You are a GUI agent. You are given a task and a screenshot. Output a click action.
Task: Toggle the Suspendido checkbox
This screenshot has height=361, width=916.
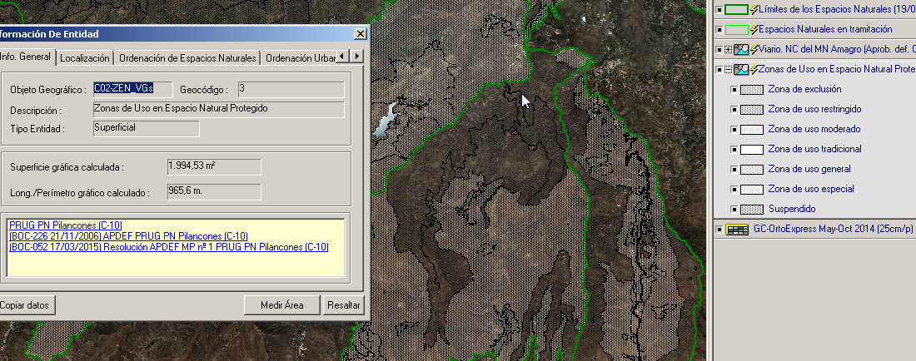pyautogui.click(x=734, y=210)
